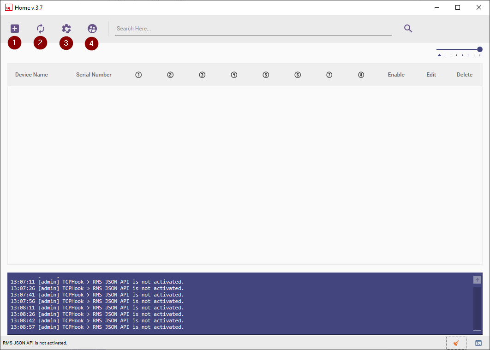Click circled 3 column header

[x=202, y=75]
